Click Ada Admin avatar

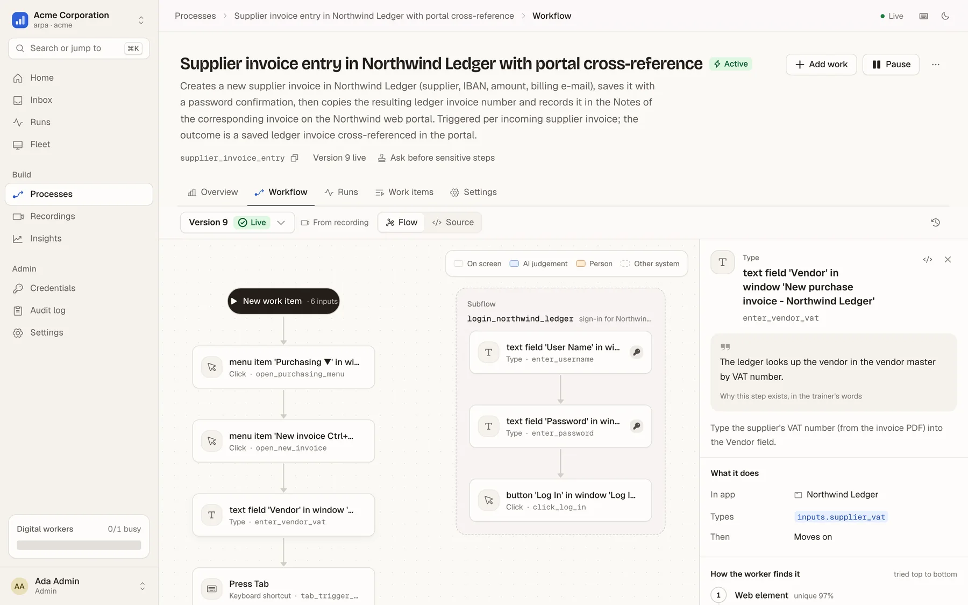pyautogui.click(x=19, y=586)
